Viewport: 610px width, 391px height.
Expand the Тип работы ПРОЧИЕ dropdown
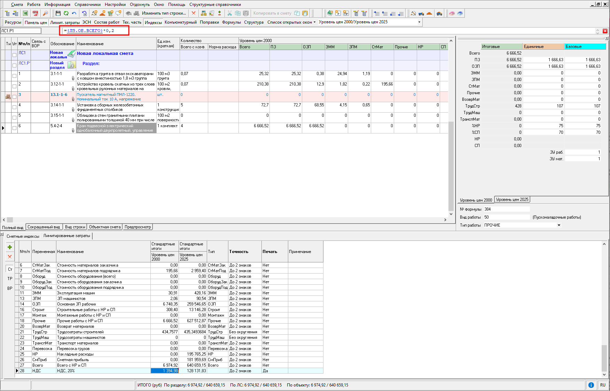pyautogui.click(x=559, y=225)
